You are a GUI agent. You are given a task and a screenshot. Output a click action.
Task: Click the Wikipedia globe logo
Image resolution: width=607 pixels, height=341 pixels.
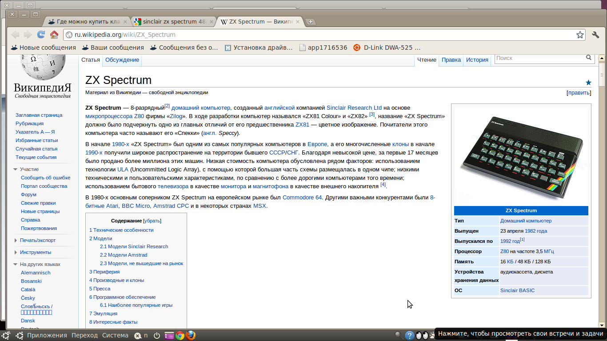pyautogui.click(x=43, y=67)
